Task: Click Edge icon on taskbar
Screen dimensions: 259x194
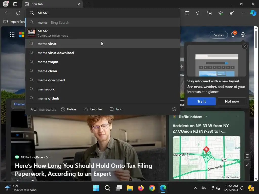Action: coord(163,188)
